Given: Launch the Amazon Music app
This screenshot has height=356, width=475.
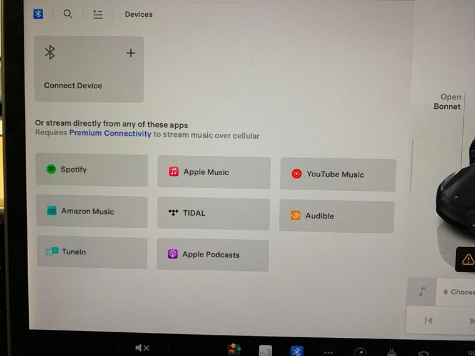Looking at the screenshot, I should (x=92, y=211).
